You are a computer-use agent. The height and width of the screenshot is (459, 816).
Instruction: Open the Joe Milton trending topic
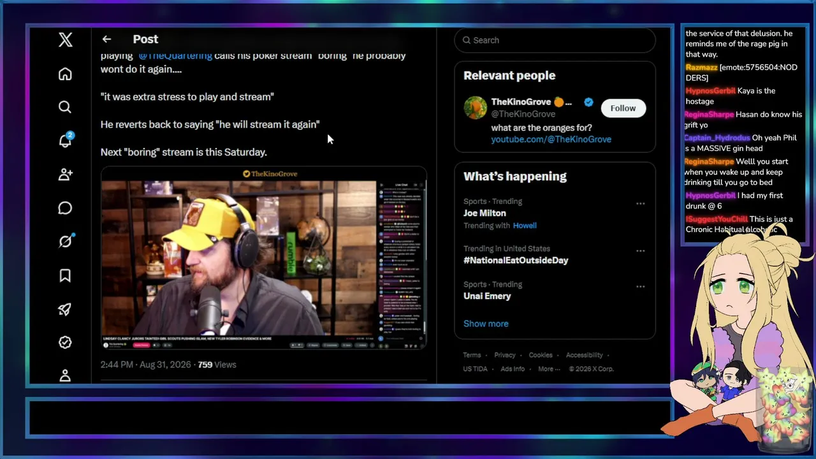click(x=484, y=213)
